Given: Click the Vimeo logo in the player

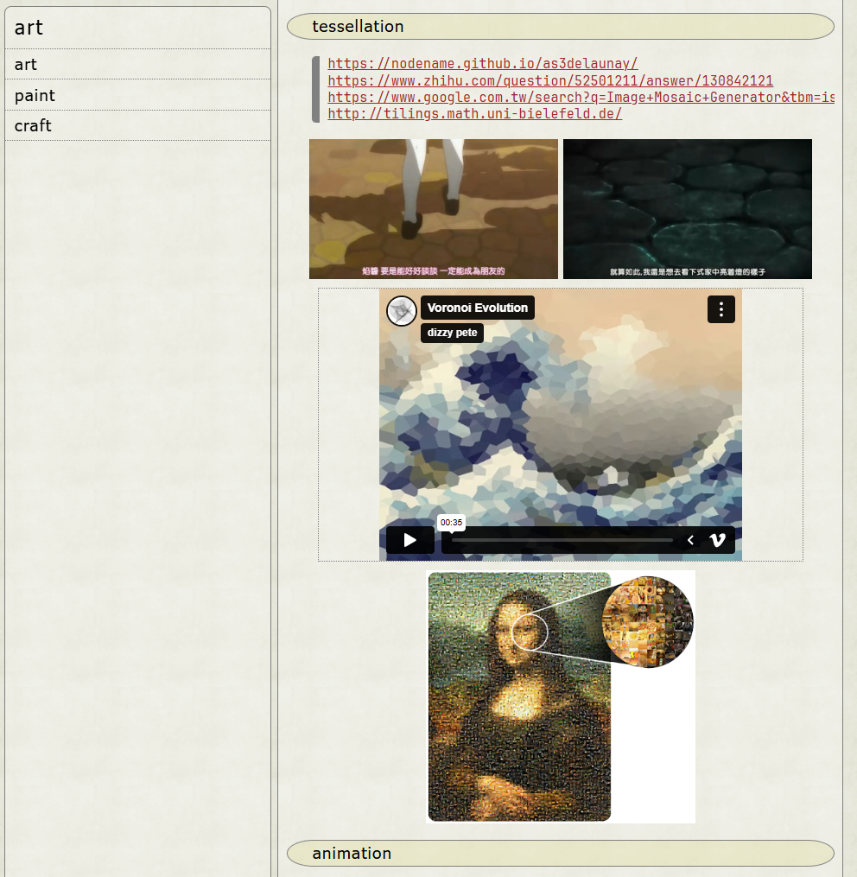Looking at the screenshot, I should [717, 540].
